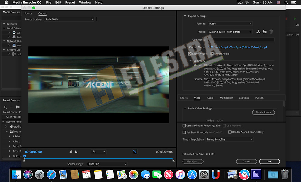Remove preset with minus icon

[11, 107]
